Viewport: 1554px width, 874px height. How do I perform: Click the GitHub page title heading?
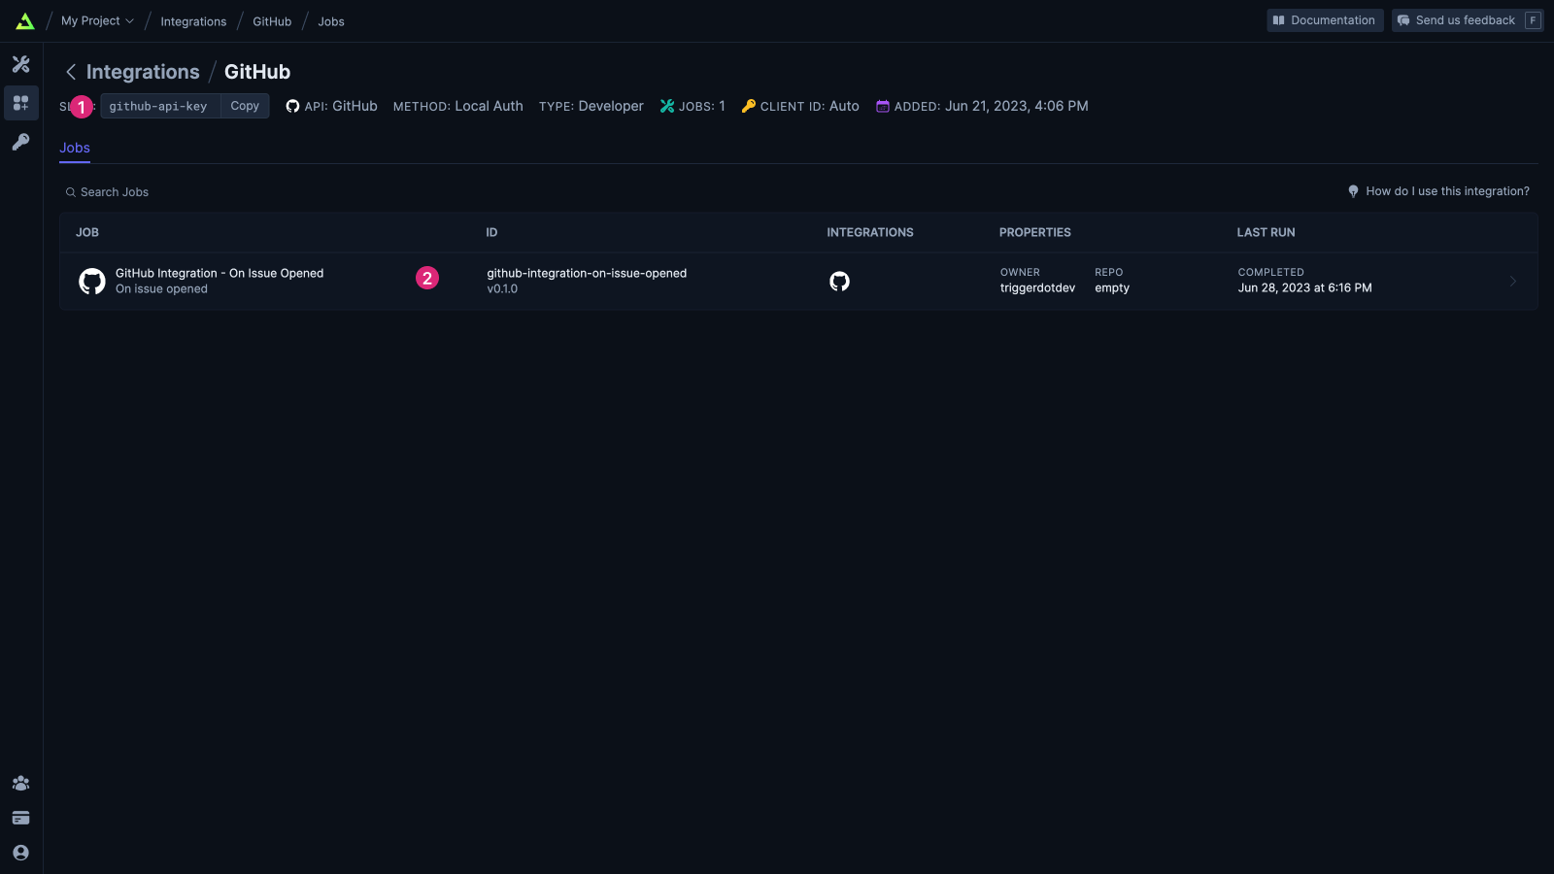257,72
